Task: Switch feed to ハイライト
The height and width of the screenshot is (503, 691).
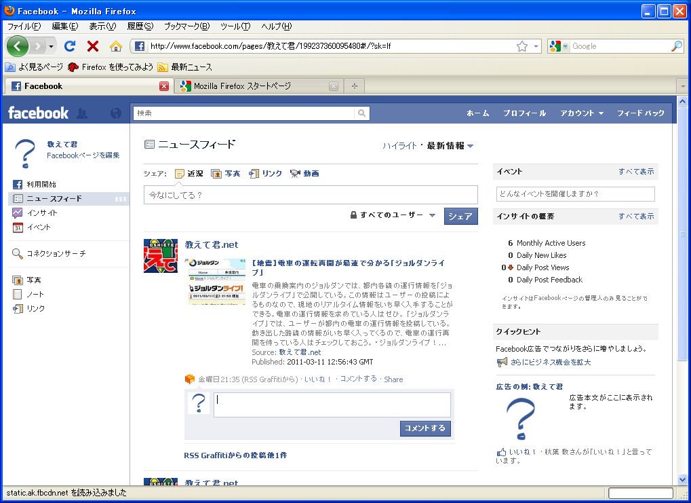Action: (x=399, y=145)
